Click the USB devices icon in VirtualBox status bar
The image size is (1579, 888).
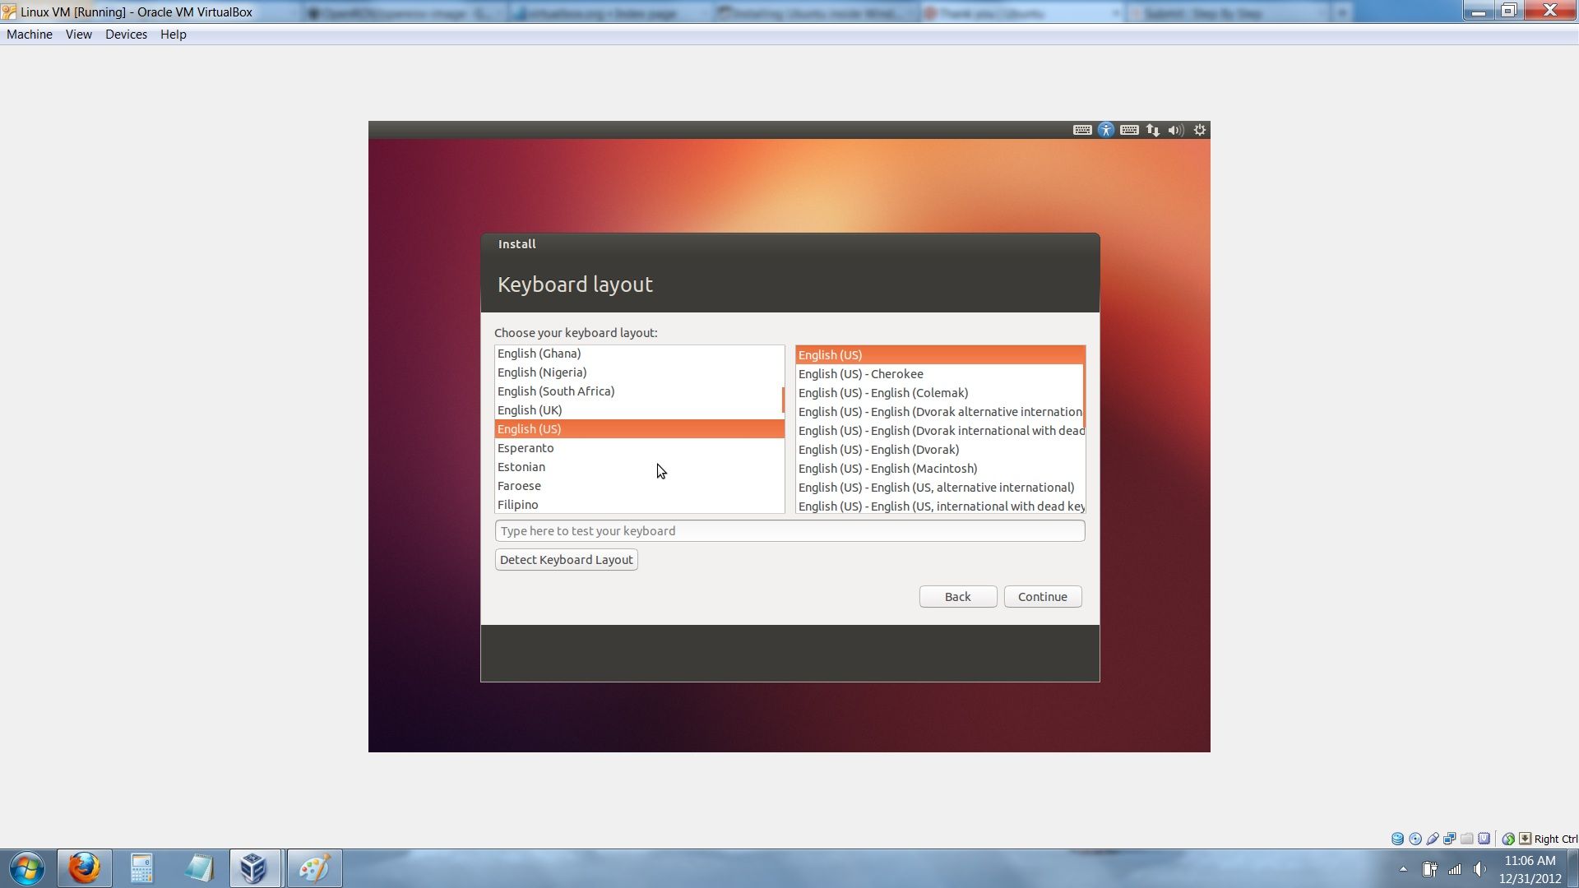[x=1433, y=838]
